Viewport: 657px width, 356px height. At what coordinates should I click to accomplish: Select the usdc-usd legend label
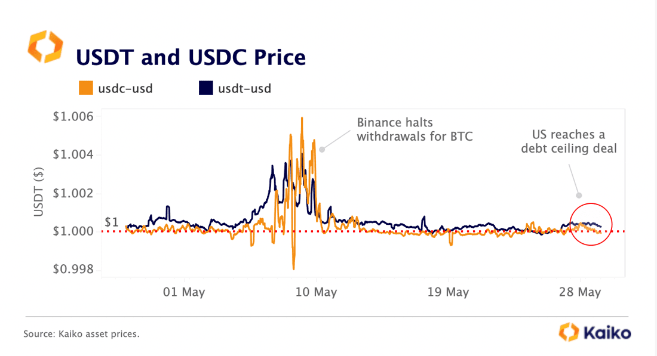[125, 89]
